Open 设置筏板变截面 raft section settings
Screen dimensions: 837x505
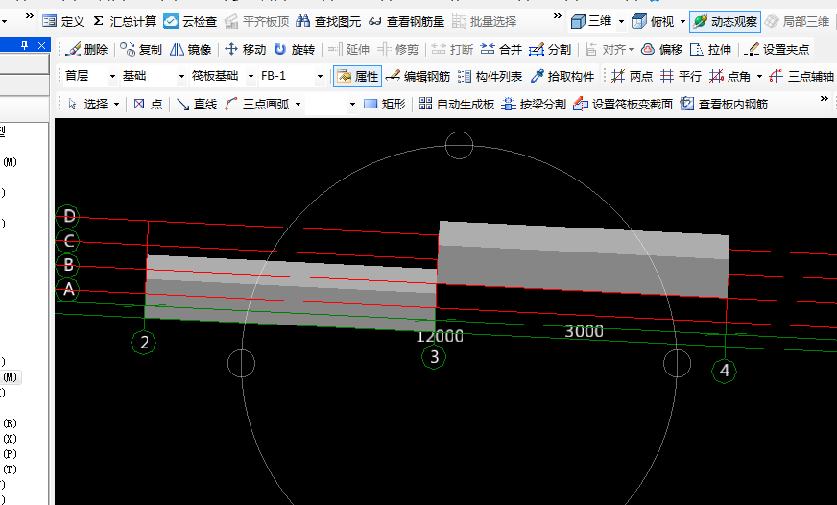coord(622,104)
